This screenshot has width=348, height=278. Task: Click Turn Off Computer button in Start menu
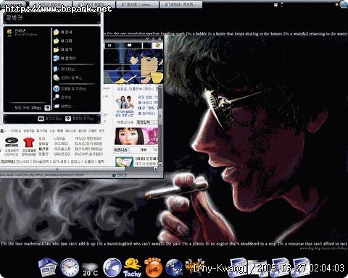(79, 119)
